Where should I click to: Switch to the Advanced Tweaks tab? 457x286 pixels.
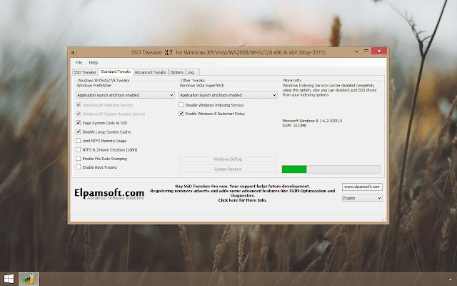(x=150, y=72)
